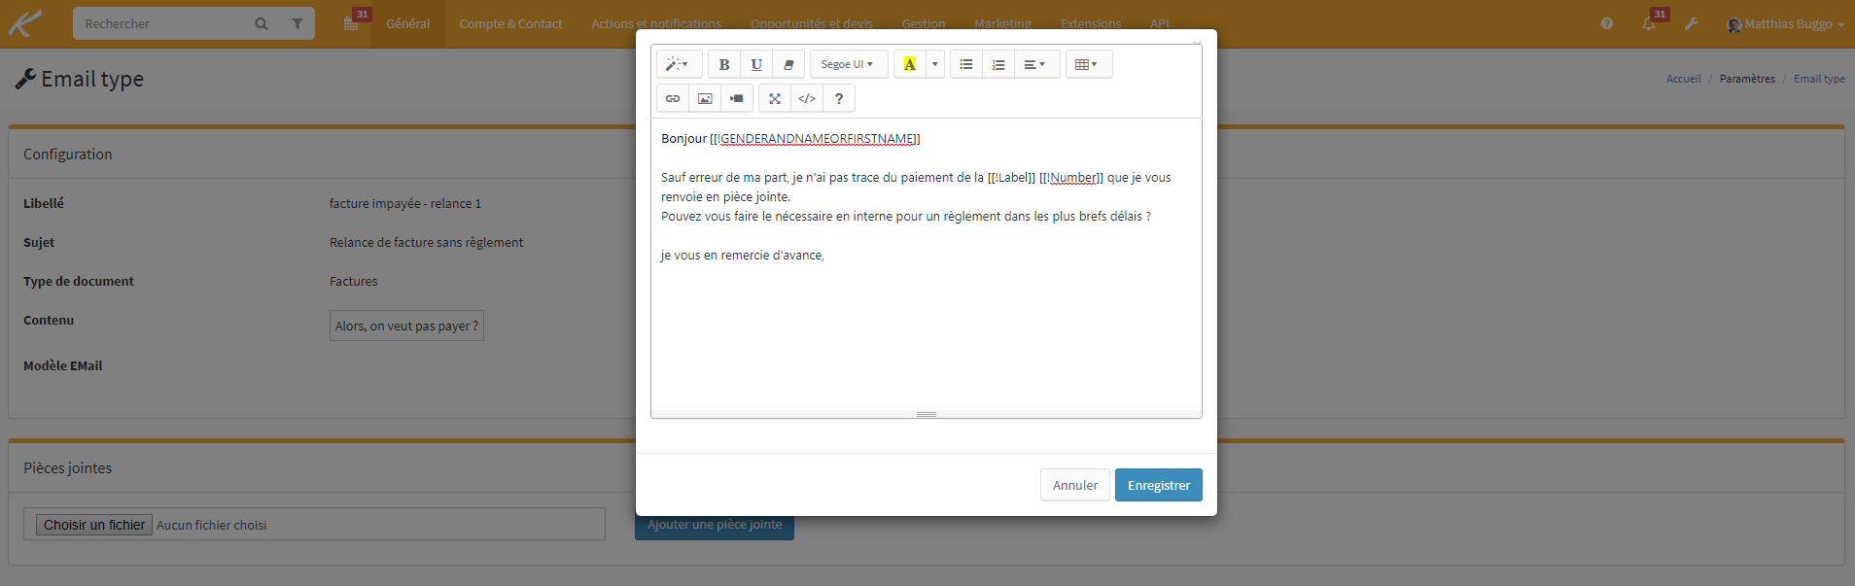Toggle fullscreen editor mode
Viewport: 1855px width, 586px height.
coord(775,98)
